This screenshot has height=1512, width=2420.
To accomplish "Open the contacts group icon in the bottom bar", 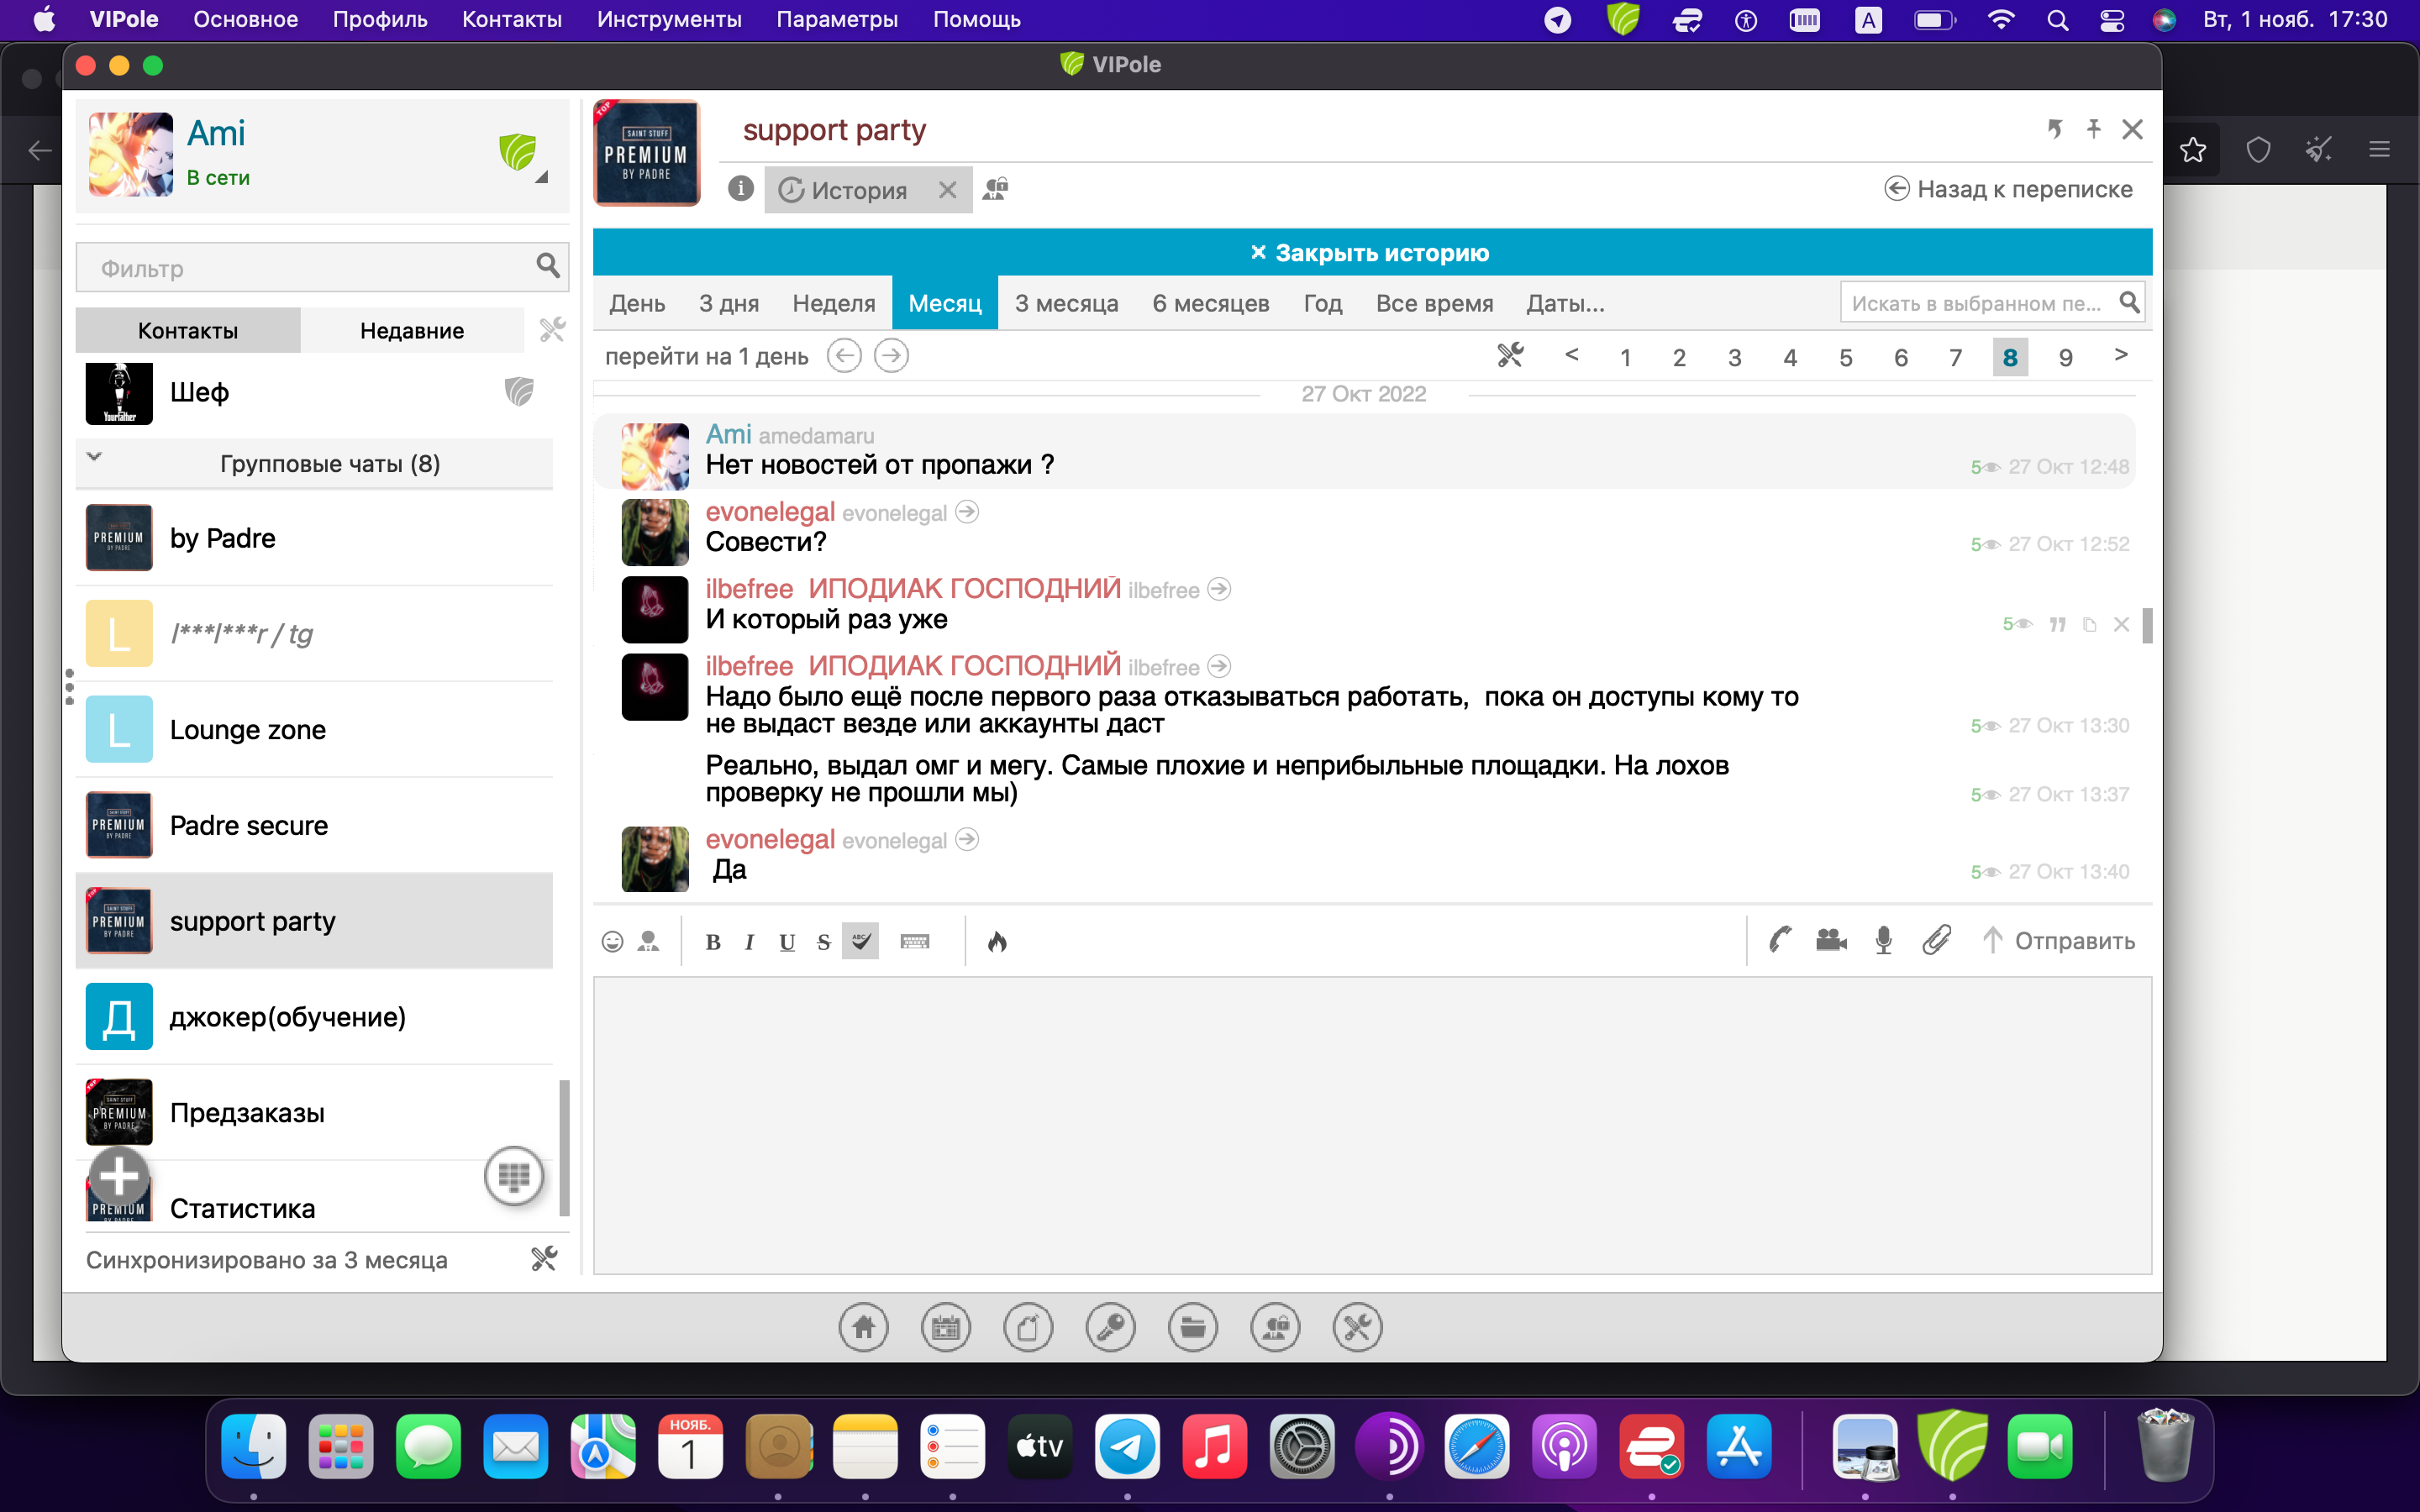I will (x=1276, y=1328).
